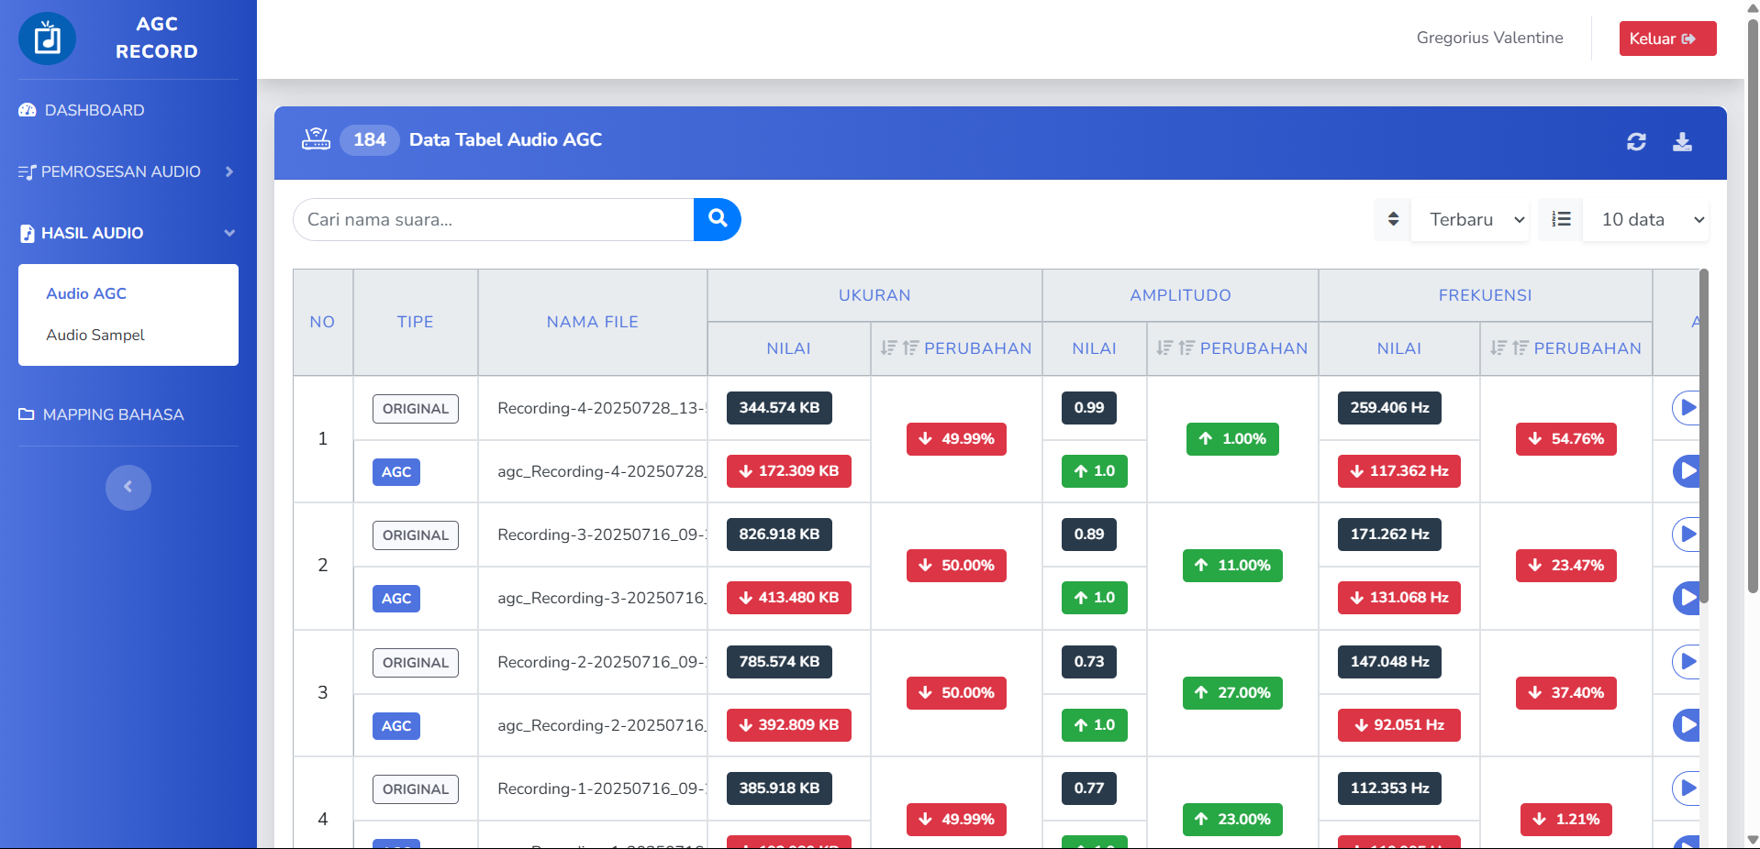Sort Frekuensi Perubahan column
The image size is (1760, 849).
point(1509,348)
